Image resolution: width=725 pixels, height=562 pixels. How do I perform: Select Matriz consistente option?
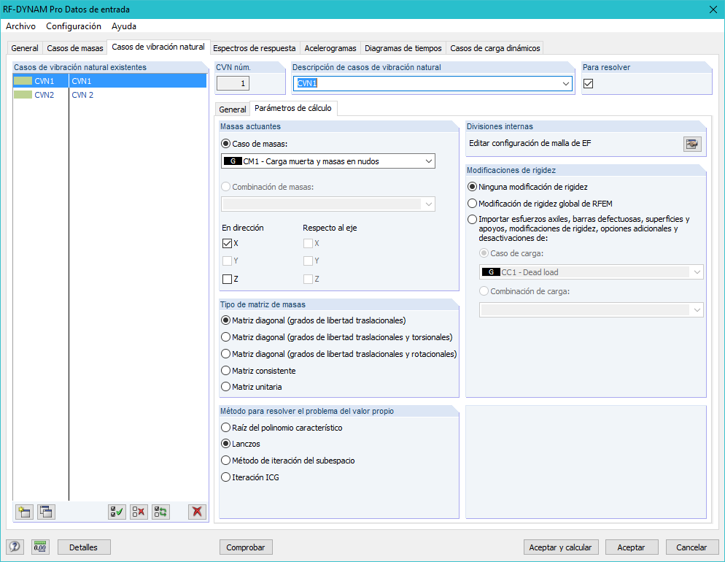tap(225, 371)
